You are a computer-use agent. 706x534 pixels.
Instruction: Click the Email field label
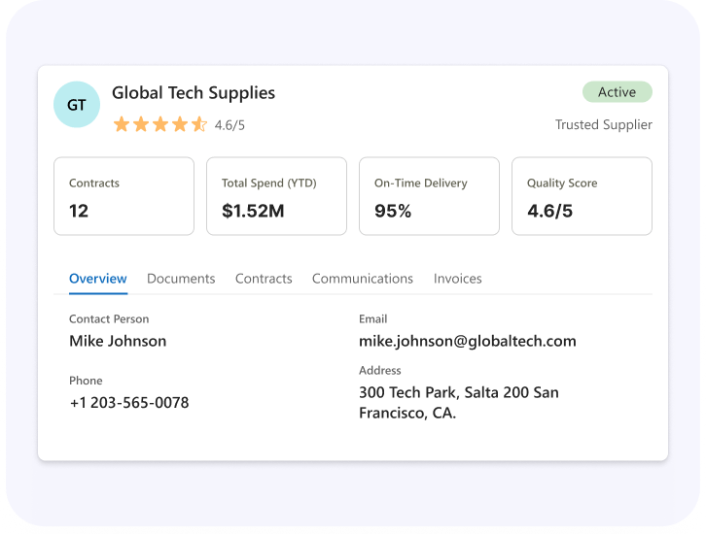pos(372,319)
